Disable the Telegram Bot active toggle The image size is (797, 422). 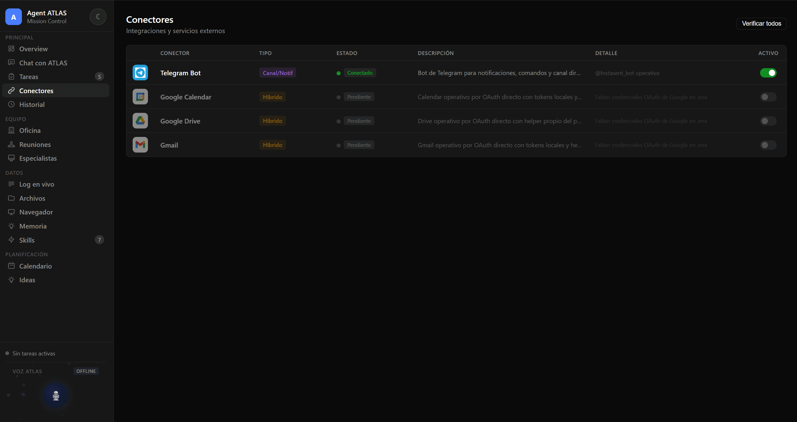(768, 73)
